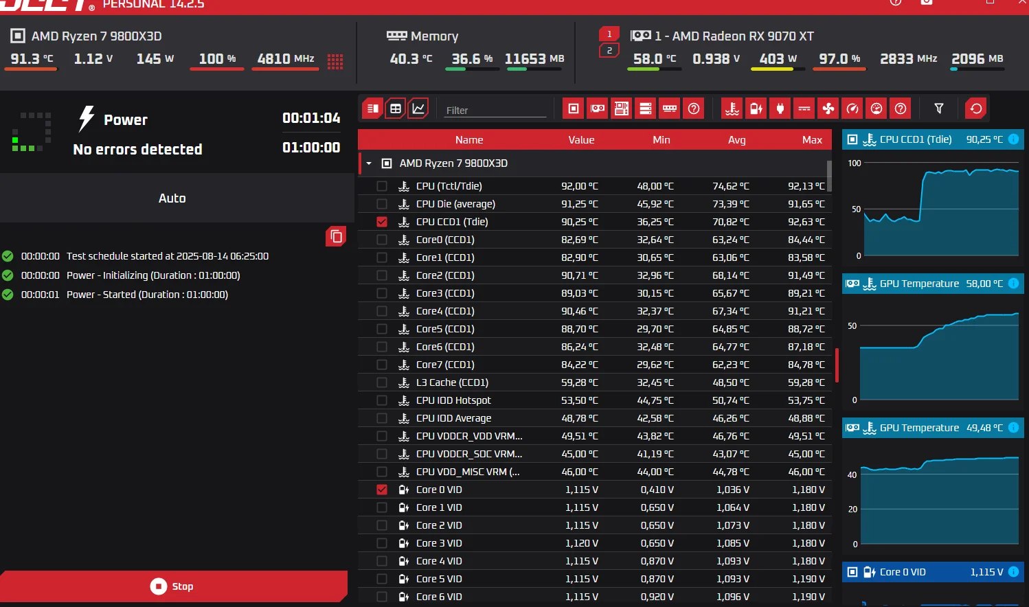
Task: Toggle the current sensor type filter
Action: click(x=804, y=108)
